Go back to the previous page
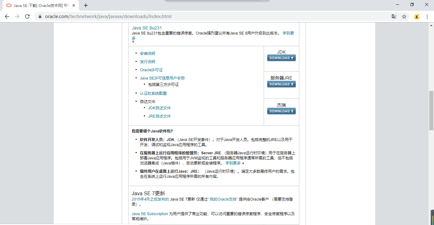Screen dimensions: 434x225 [7, 16]
